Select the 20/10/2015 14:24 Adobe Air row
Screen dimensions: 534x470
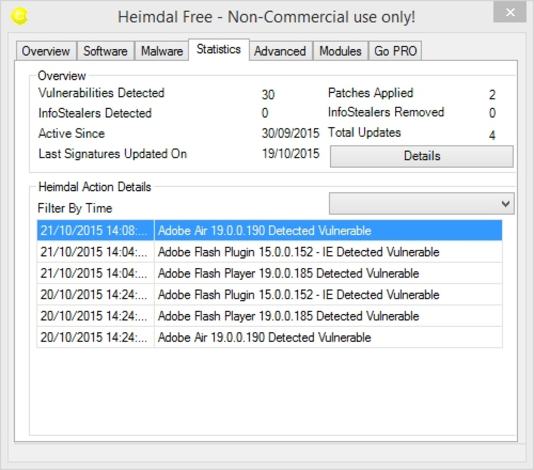pos(270,337)
